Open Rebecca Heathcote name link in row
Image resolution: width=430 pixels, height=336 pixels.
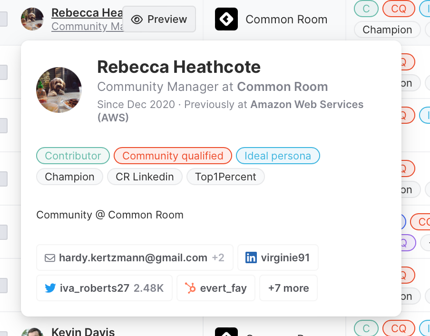tap(87, 13)
